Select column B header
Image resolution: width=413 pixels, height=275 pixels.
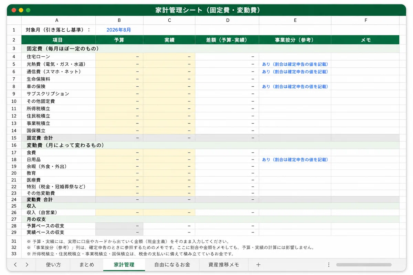pyautogui.click(x=119, y=20)
